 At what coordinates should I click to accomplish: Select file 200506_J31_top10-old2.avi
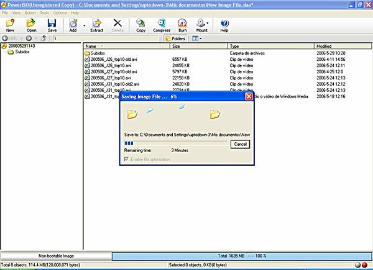click(115, 84)
